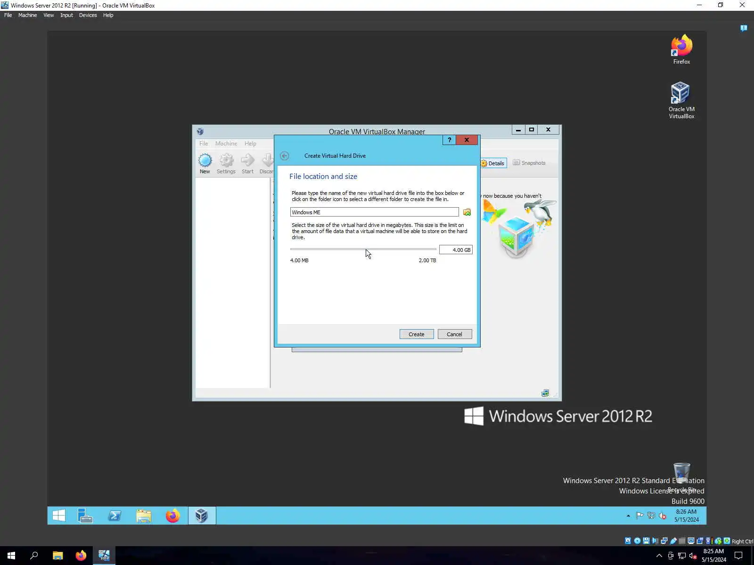Screen dimensions: 754x565
Task: Click the help question mark button in the dialog
Action: point(449,140)
